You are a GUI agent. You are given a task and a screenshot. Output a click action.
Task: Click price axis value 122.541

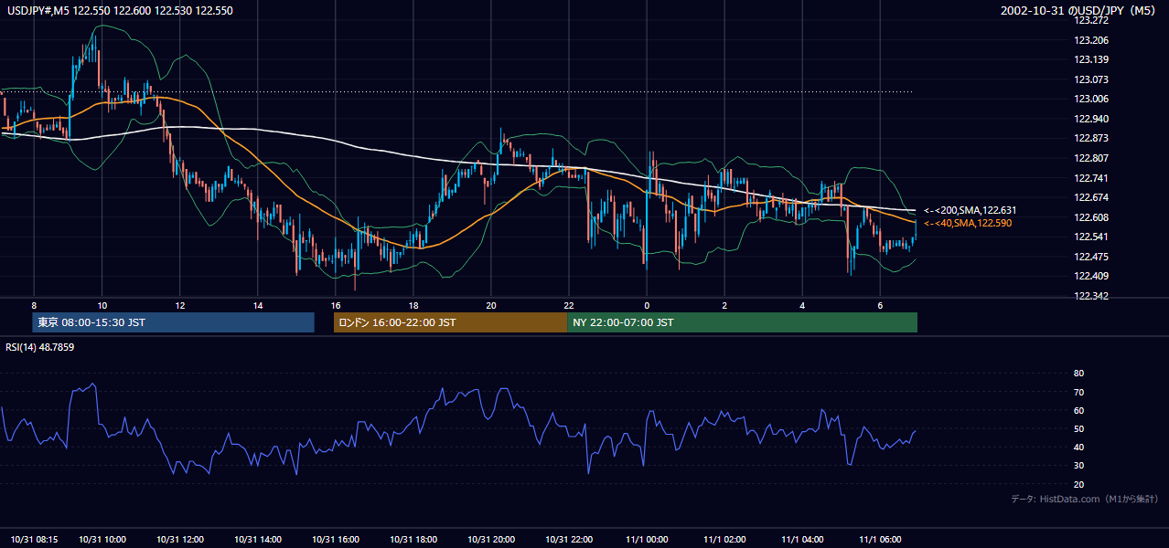tap(1090, 237)
